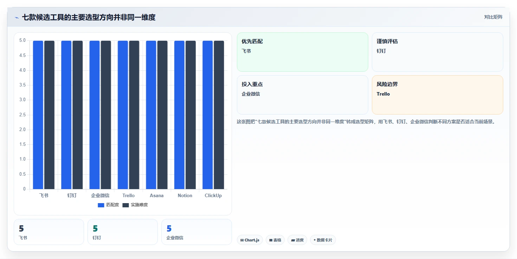517x259 pixels.
Task: Click the title 七款候选工具的主要选型方向并非同一维度
Action: tap(89, 17)
